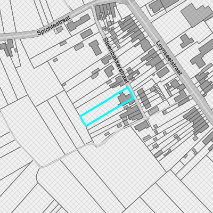Click the large building in the top-right corner

[196, 15]
